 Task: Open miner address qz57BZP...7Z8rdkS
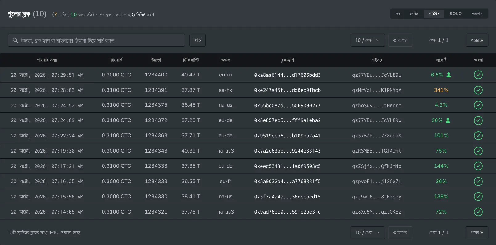point(377,136)
